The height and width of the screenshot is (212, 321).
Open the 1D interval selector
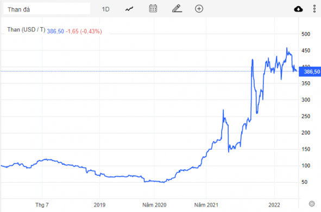105,9
